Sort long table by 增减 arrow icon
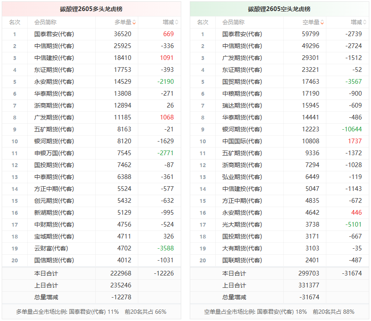371x321 pixels. click(177, 23)
